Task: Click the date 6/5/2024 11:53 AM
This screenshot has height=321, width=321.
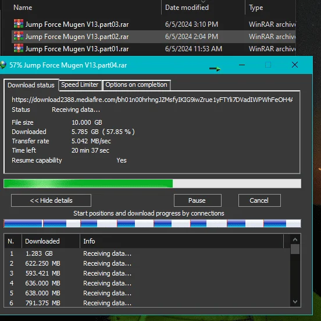Action: [x=194, y=49]
